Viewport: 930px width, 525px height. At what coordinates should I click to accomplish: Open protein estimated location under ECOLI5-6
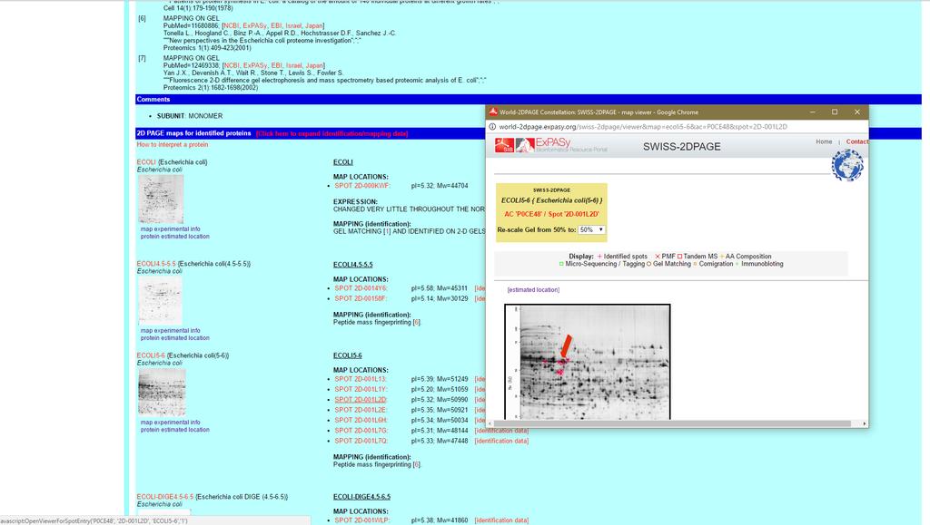click(x=175, y=430)
